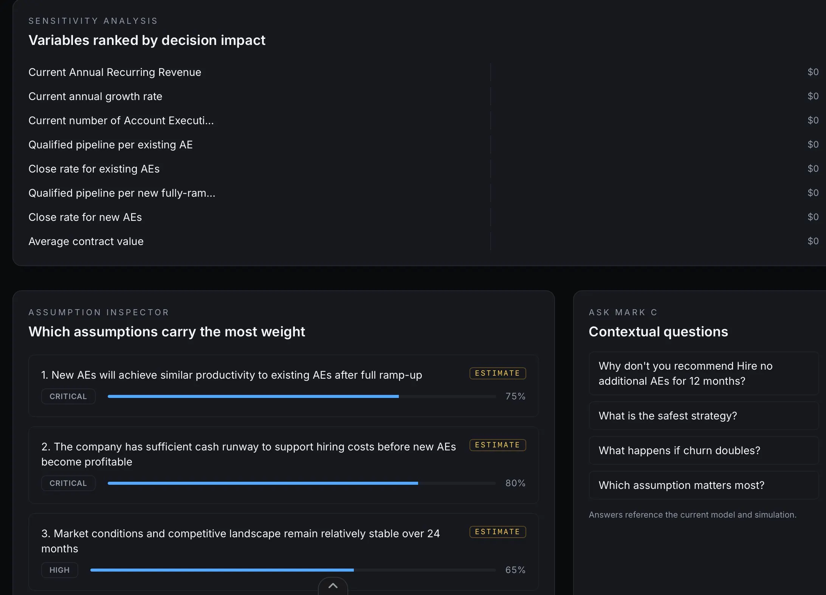Image resolution: width=826 pixels, height=595 pixels.
Task: Select 'What is the safest strategy?' question
Action: [704, 416]
